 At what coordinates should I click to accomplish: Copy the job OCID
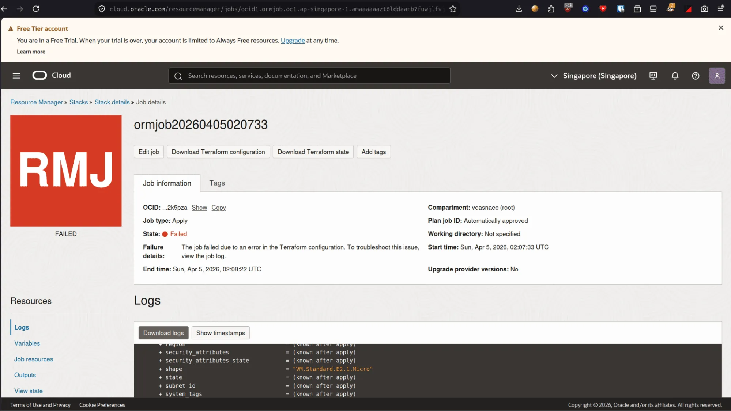(x=219, y=208)
